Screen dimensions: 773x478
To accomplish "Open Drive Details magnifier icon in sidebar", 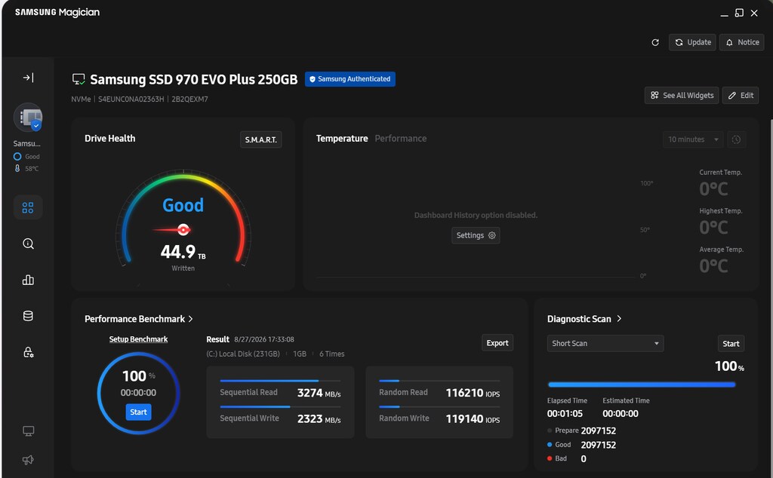I will pyautogui.click(x=28, y=244).
